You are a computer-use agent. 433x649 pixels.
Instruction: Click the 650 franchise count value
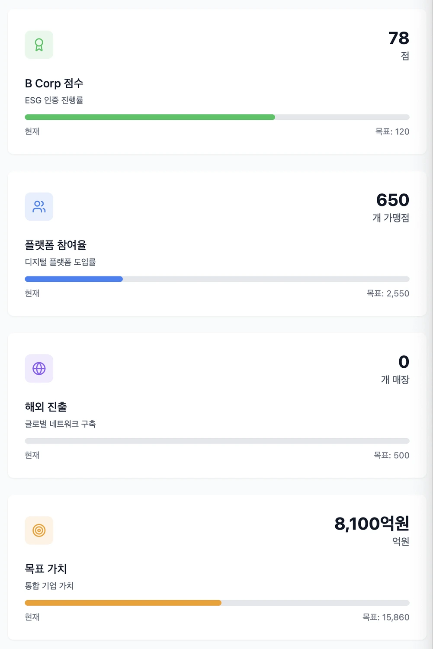click(392, 200)
